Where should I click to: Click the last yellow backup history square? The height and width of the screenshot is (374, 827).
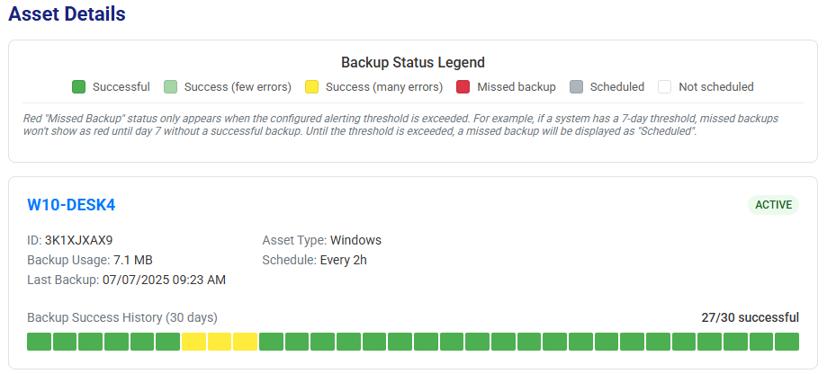(x=246, y=342)
